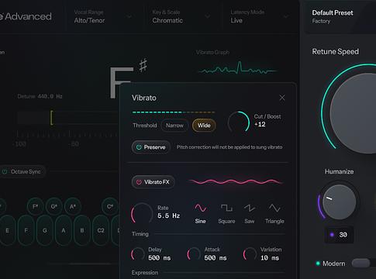
Task: Click the Variation timing knob
Action: click(x=250, y=254)
